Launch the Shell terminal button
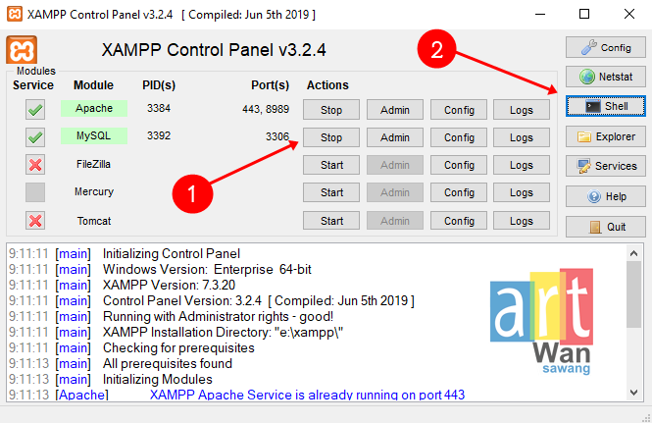 [x=606, y=106]
